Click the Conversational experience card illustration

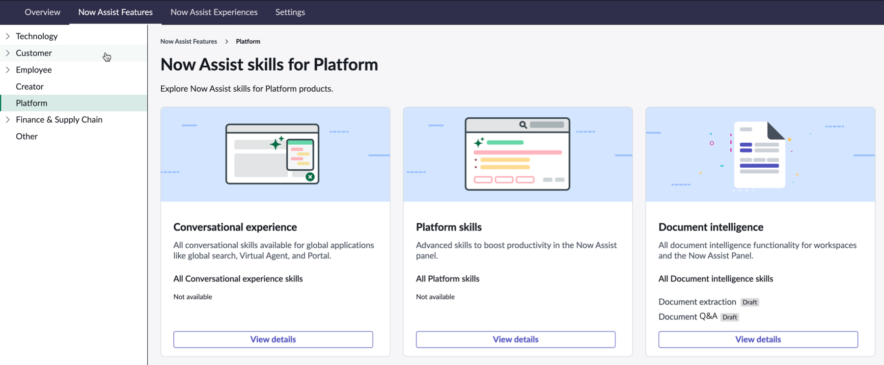click(x=276, y=155)
